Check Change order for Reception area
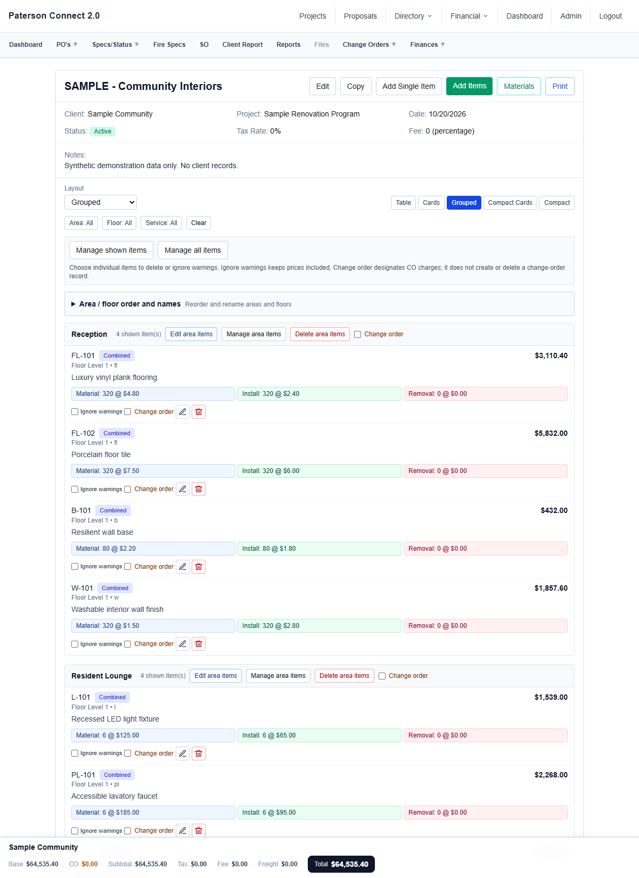639x878 pixels. click(x=358, y=334)
